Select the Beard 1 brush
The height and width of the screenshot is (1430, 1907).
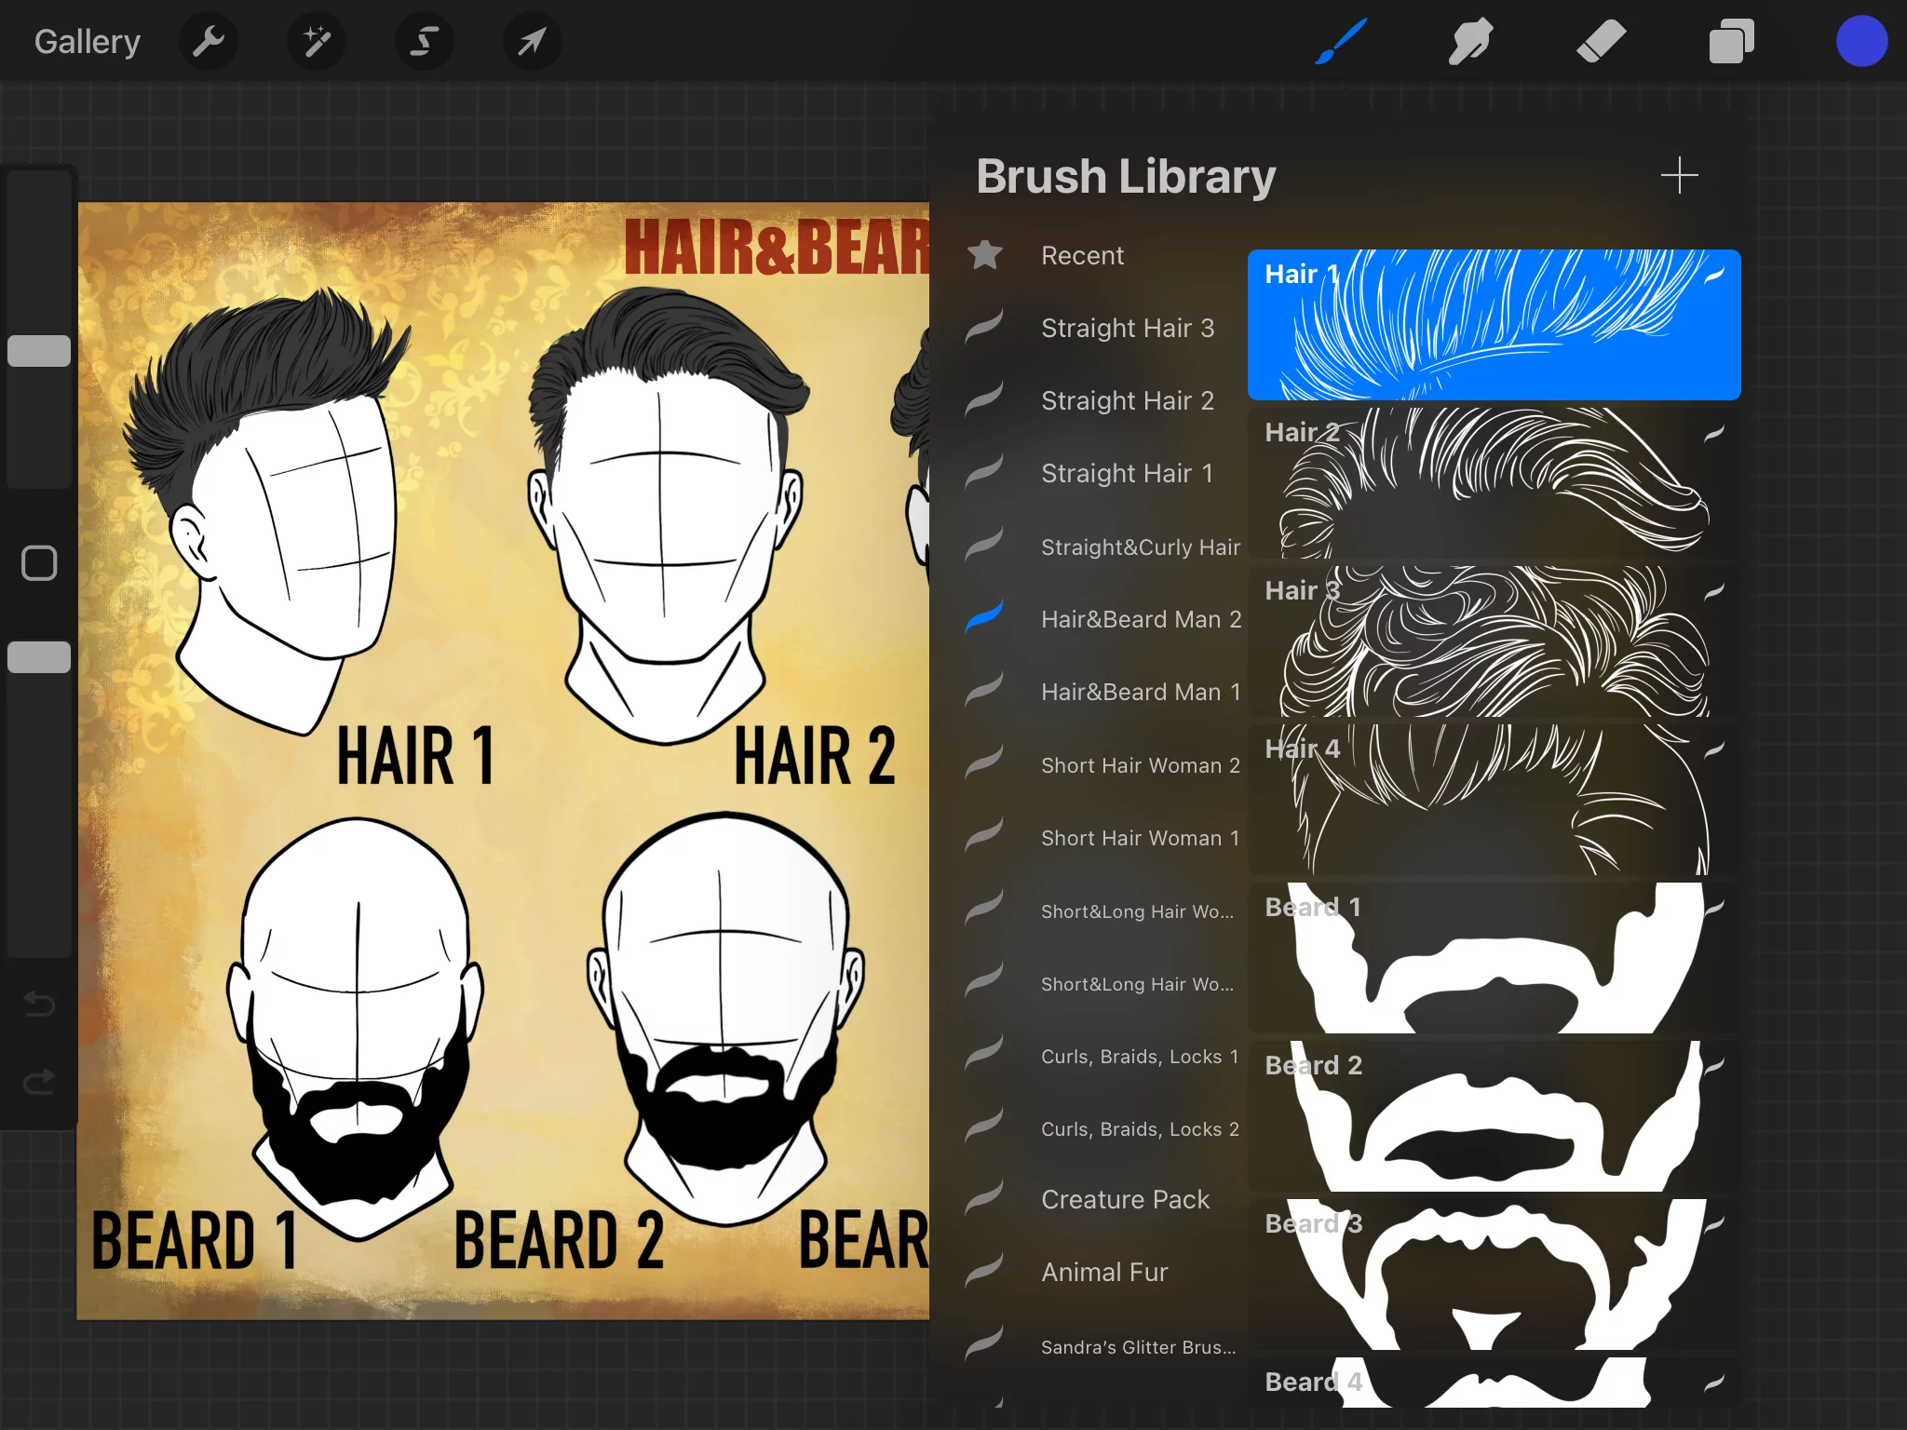1494,958
